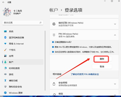The image size is (121, 97).
Task: Click the network Wi-Fi icon
Action: (5, 44)
